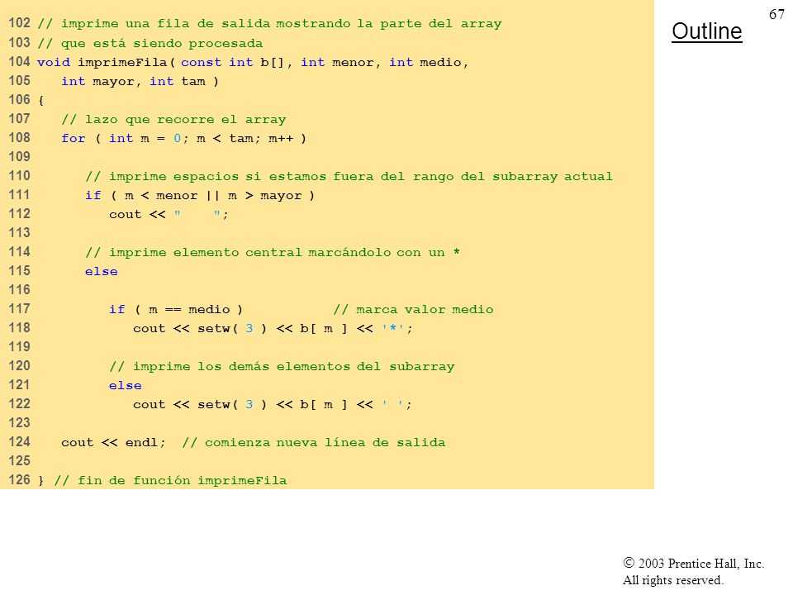Click "const int b[]" parameter on line 104

[232, 62]
